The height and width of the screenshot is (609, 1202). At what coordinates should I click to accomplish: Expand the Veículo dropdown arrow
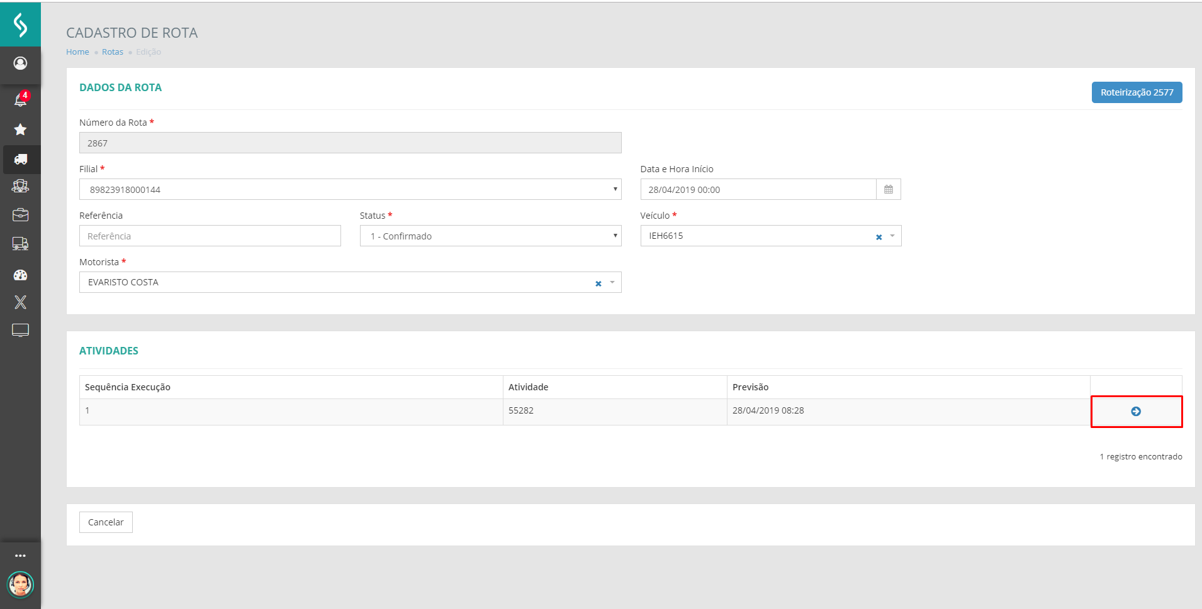click(x=892, y=236)
